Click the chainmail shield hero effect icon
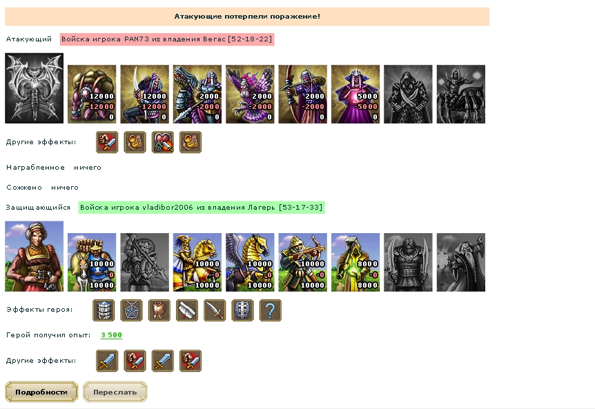The image size is (595, 409). tap(242, 310)
